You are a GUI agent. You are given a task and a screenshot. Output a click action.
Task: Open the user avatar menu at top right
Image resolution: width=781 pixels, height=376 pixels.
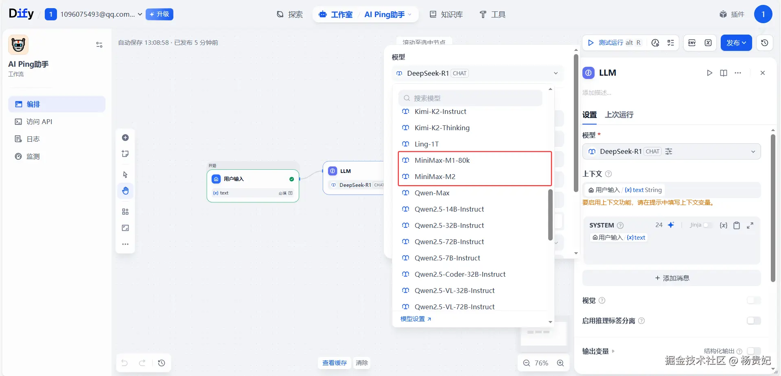click(x=763, y=14)
